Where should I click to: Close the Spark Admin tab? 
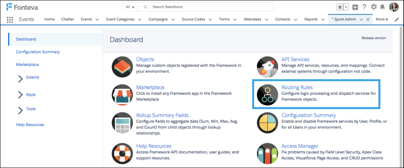pos(368,19)
